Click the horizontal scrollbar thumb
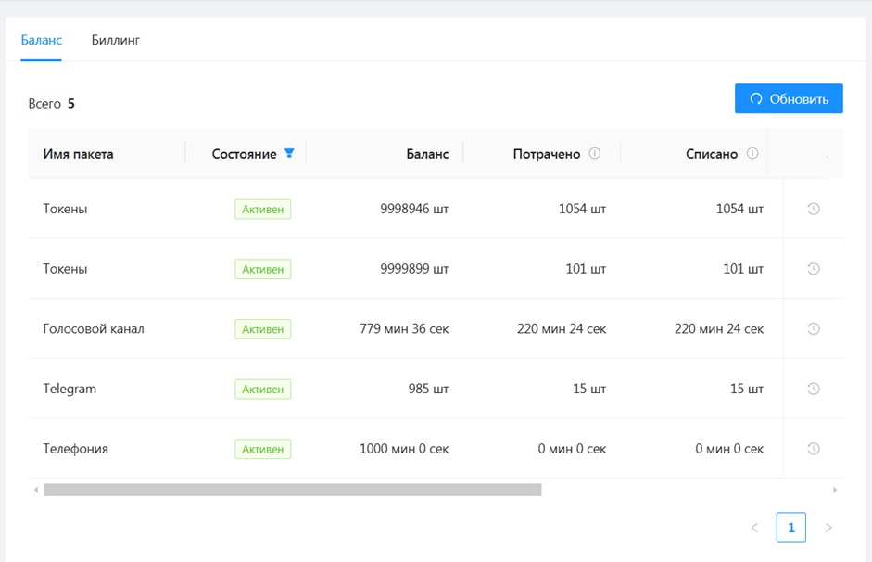The height and width of the screenshot is (562, 872). [292, 490]
